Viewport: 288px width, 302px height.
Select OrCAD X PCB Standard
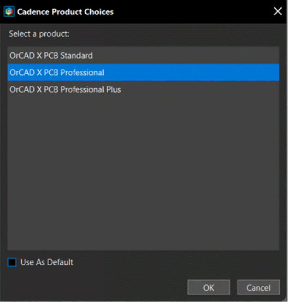point(143,56)
